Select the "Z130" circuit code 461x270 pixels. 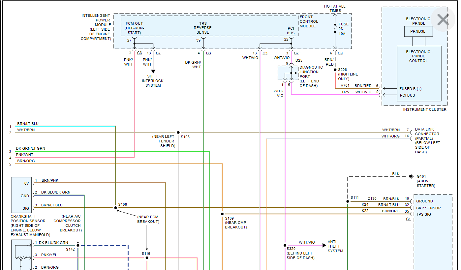pyautogui.click(x=372, y=199)
